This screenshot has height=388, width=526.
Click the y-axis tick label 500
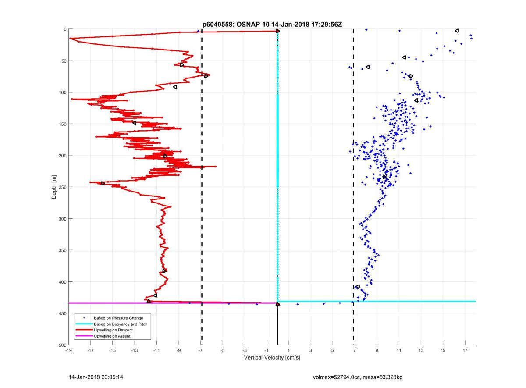(x=62, y=345)
